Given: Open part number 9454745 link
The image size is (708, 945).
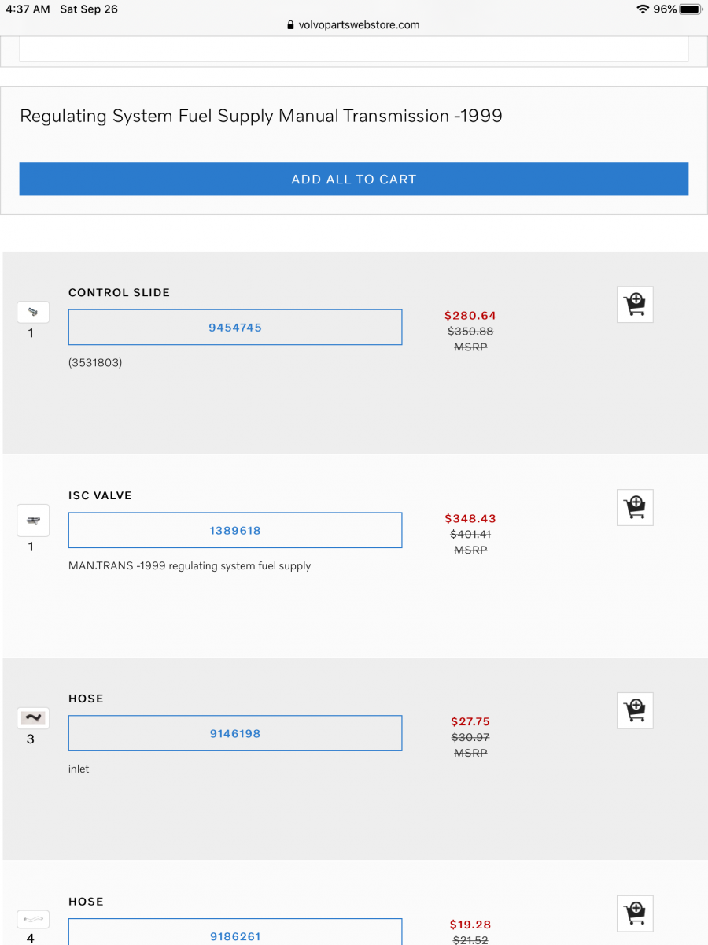Looking at the screenshot, I should (235, 327).
